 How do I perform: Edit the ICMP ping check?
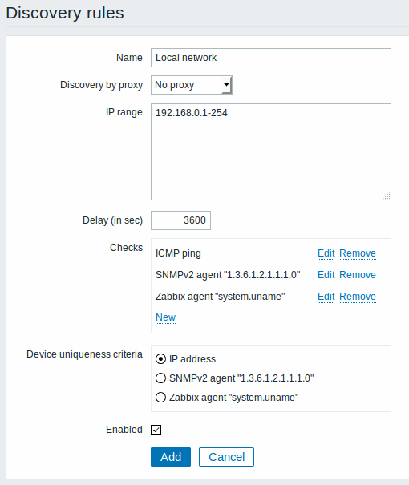click(x=326, y=253)
